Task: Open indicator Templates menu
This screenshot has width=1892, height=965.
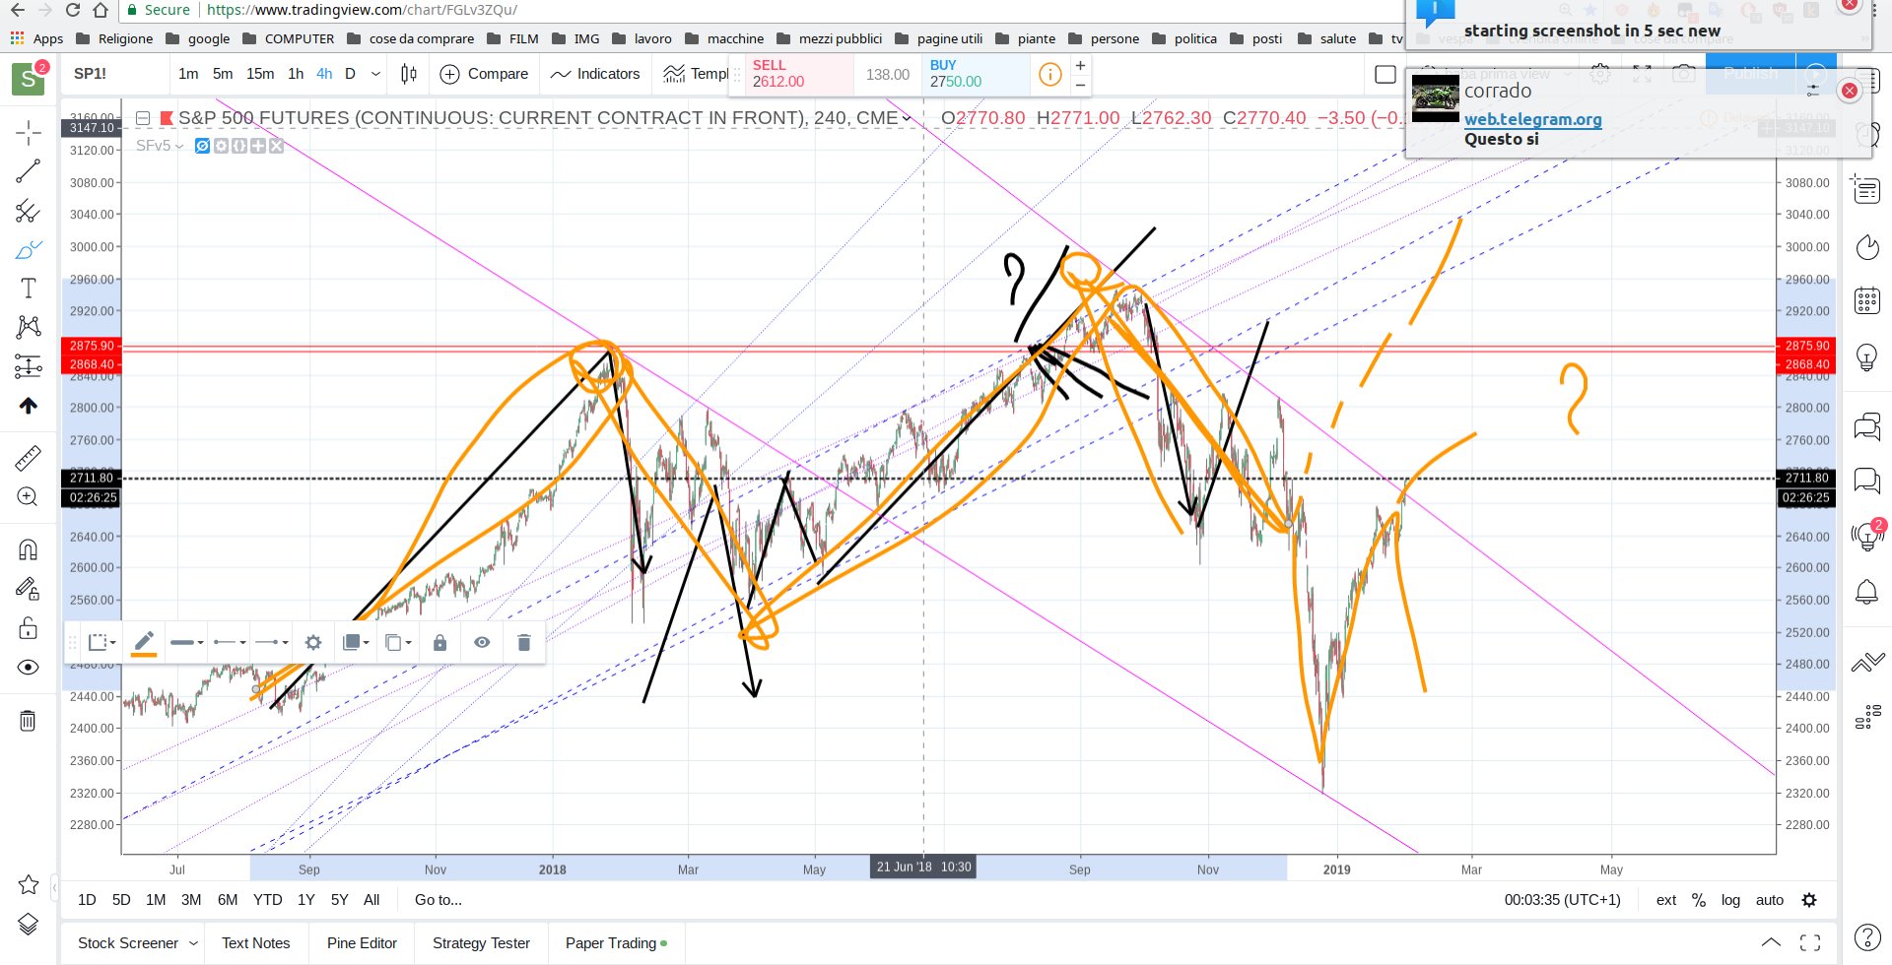Action: tap(696, 74)
